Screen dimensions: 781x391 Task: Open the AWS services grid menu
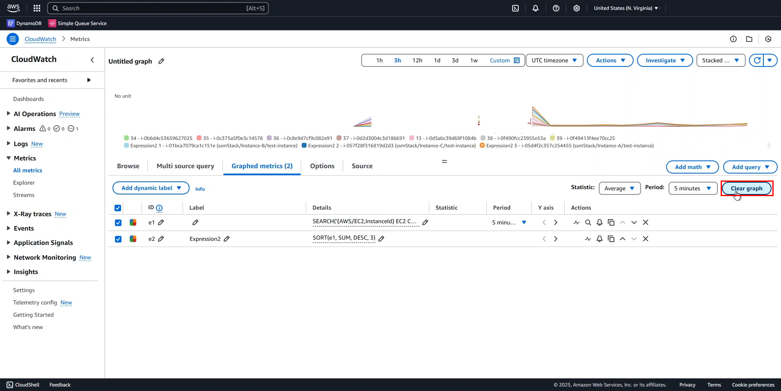37,8
